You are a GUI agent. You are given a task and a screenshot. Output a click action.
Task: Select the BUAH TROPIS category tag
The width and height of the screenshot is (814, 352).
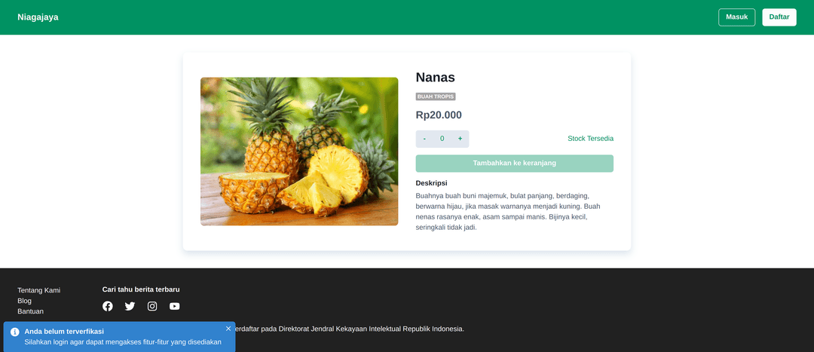pos(436,96)
